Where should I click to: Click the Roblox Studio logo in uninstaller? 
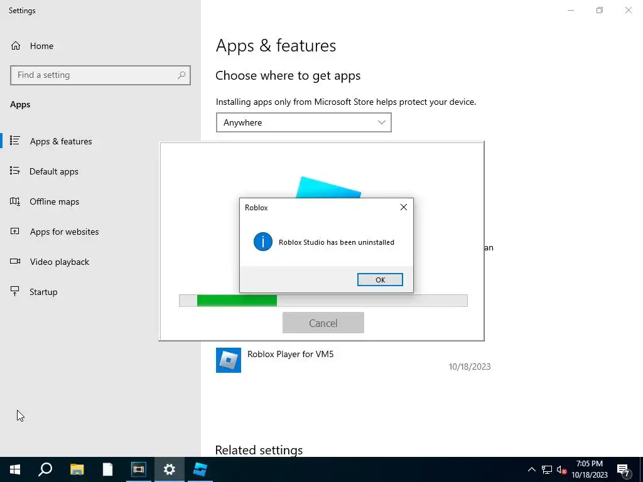pyautogui.click(x=328, y=187)
